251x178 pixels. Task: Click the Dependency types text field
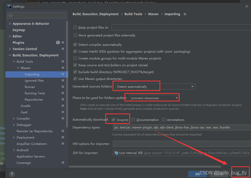coord(182,127)
